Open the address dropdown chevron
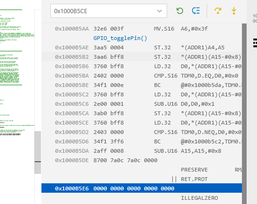The height and width of the screenshot is (204, 257). pos(160,11)
